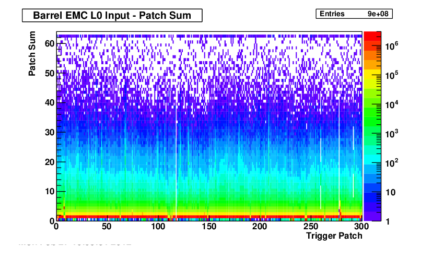Click the yellow segment of the color palette
444x270 pixels.
click(x=372, y=75)
